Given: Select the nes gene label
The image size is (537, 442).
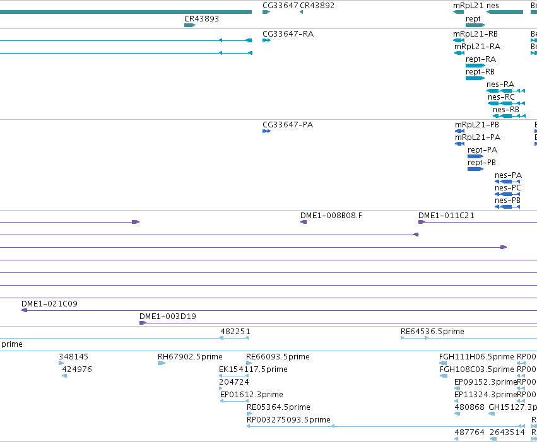Looking at the screenshot, I should point(493,6).
